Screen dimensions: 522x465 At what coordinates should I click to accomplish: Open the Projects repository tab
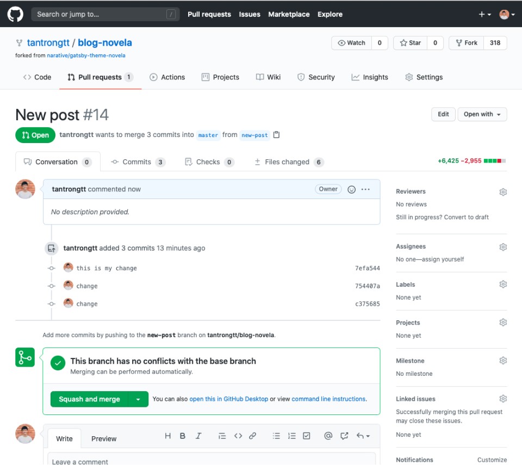[x=220, y=77]
